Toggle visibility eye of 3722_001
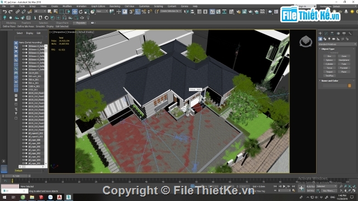This screenshot has height=201, width=358. point(23,89)
